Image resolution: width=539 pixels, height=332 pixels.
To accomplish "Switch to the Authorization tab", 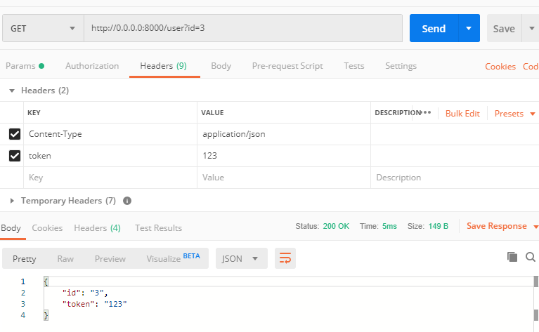I will 92,66.
